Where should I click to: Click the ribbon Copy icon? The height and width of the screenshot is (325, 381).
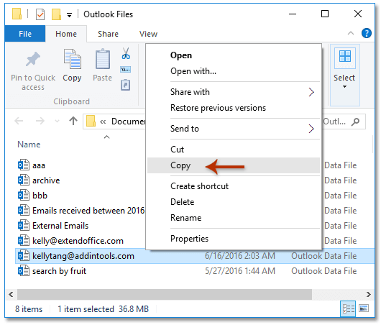pyautogui.click(x=72, y=59)
